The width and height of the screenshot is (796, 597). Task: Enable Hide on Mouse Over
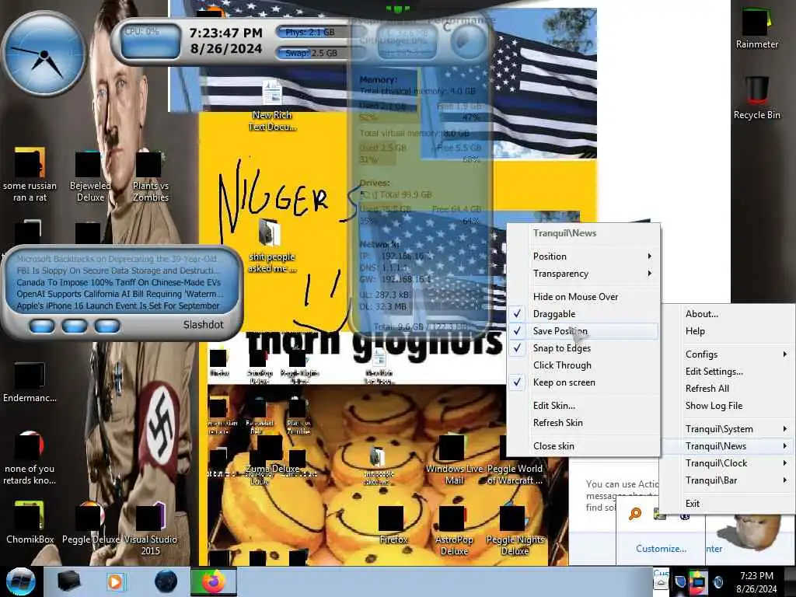click(x=584, y=296)
